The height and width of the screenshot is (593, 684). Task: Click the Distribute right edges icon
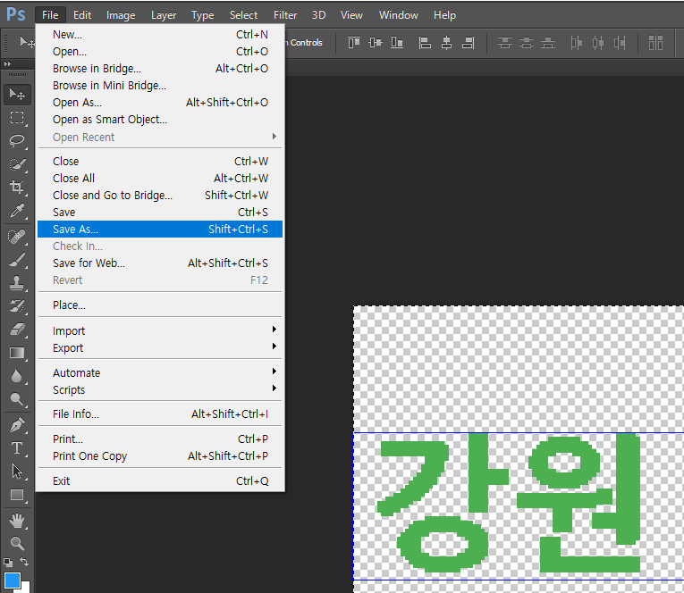point(620,43)
